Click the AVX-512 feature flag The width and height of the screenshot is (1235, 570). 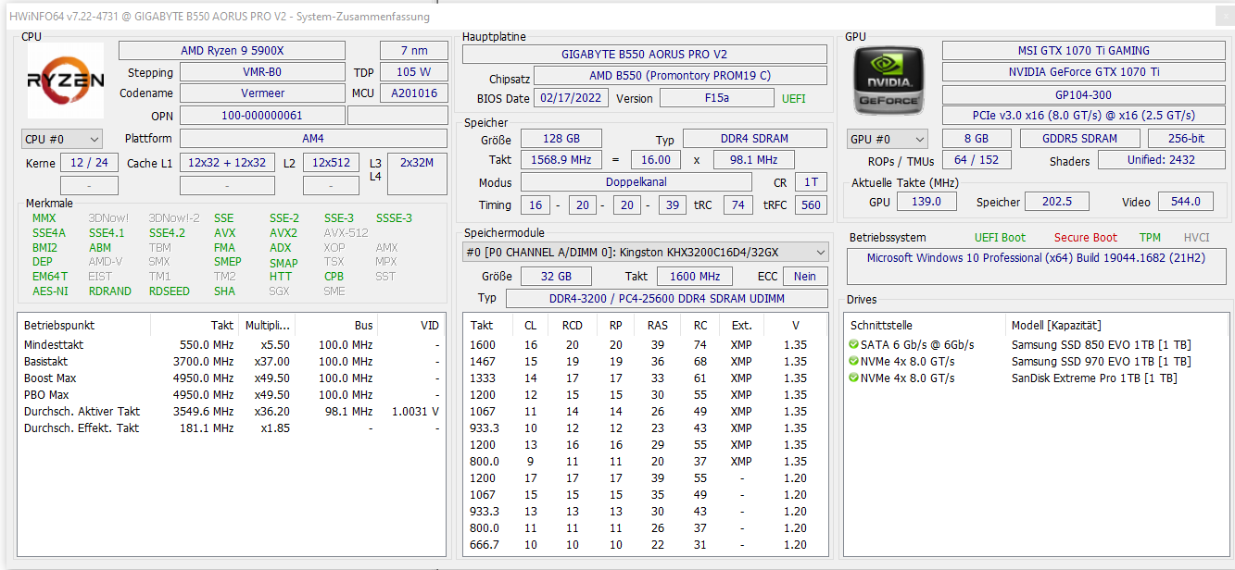coord(346,233)
